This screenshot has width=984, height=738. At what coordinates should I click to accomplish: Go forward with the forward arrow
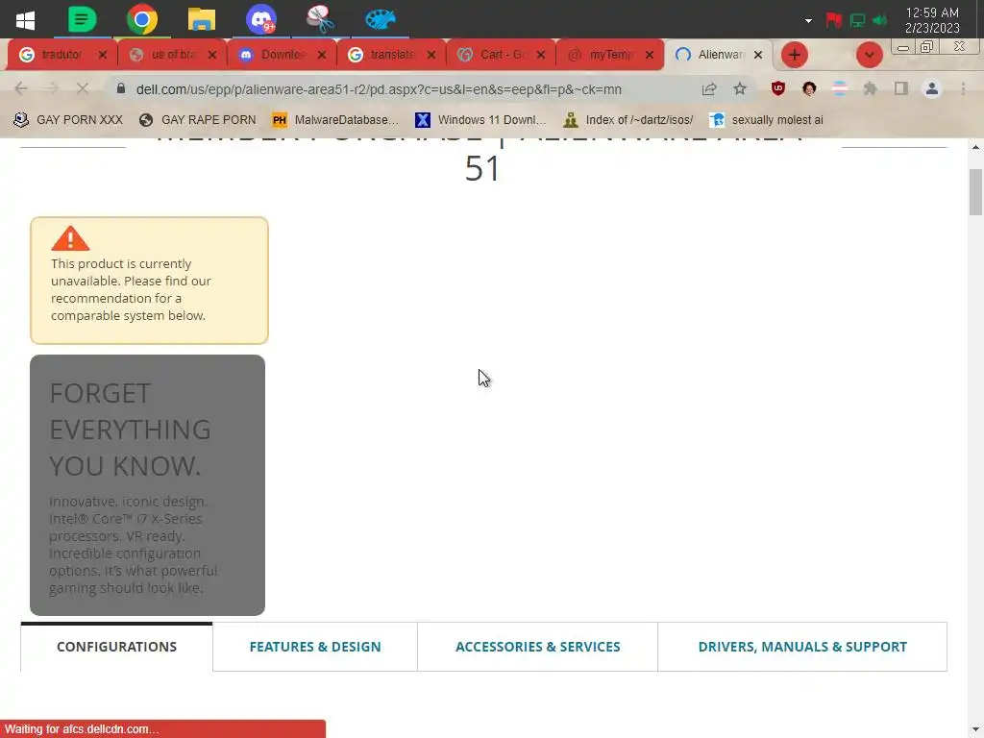click(x=52, y=88)
